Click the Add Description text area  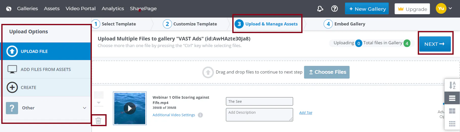tap(260, 115)
